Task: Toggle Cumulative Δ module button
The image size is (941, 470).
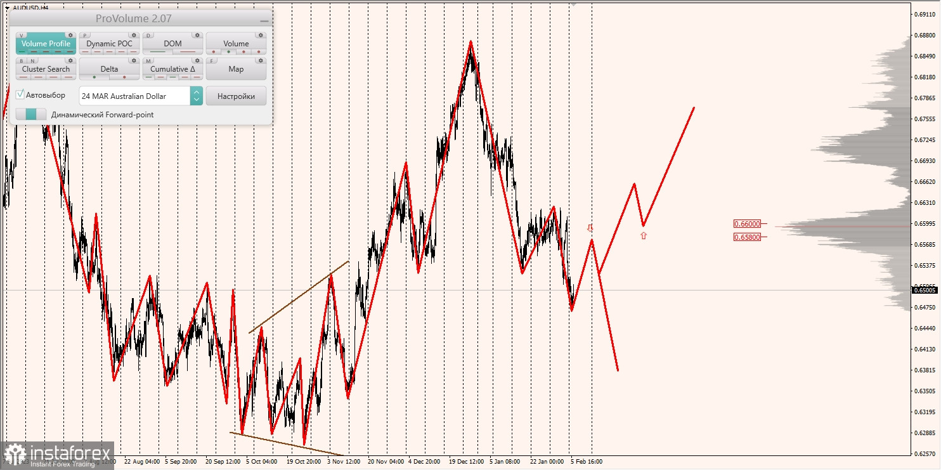Action: 172,69
